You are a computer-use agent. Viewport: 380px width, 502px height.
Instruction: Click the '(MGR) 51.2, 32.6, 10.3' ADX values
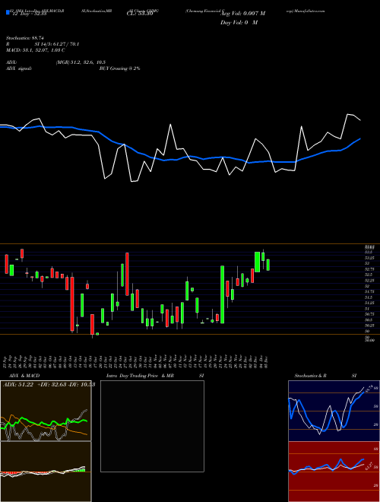[81, 62]
